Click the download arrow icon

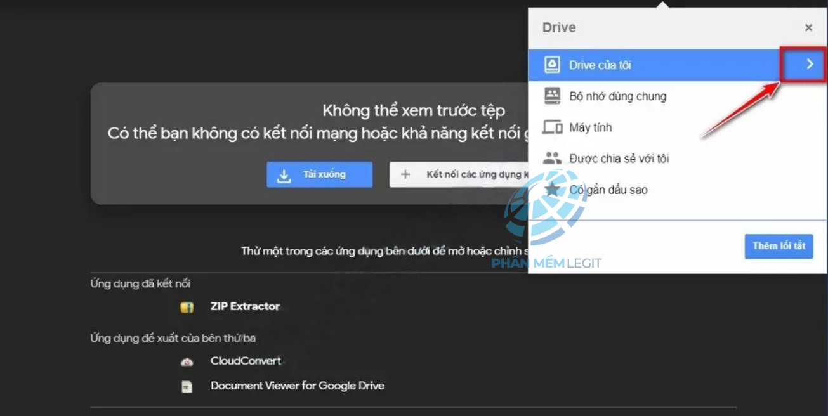pos(284,175)
